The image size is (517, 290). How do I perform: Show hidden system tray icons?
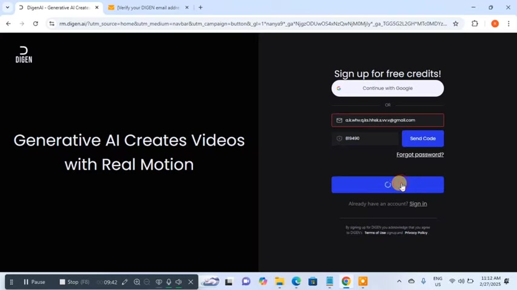[x=399, y=282]
